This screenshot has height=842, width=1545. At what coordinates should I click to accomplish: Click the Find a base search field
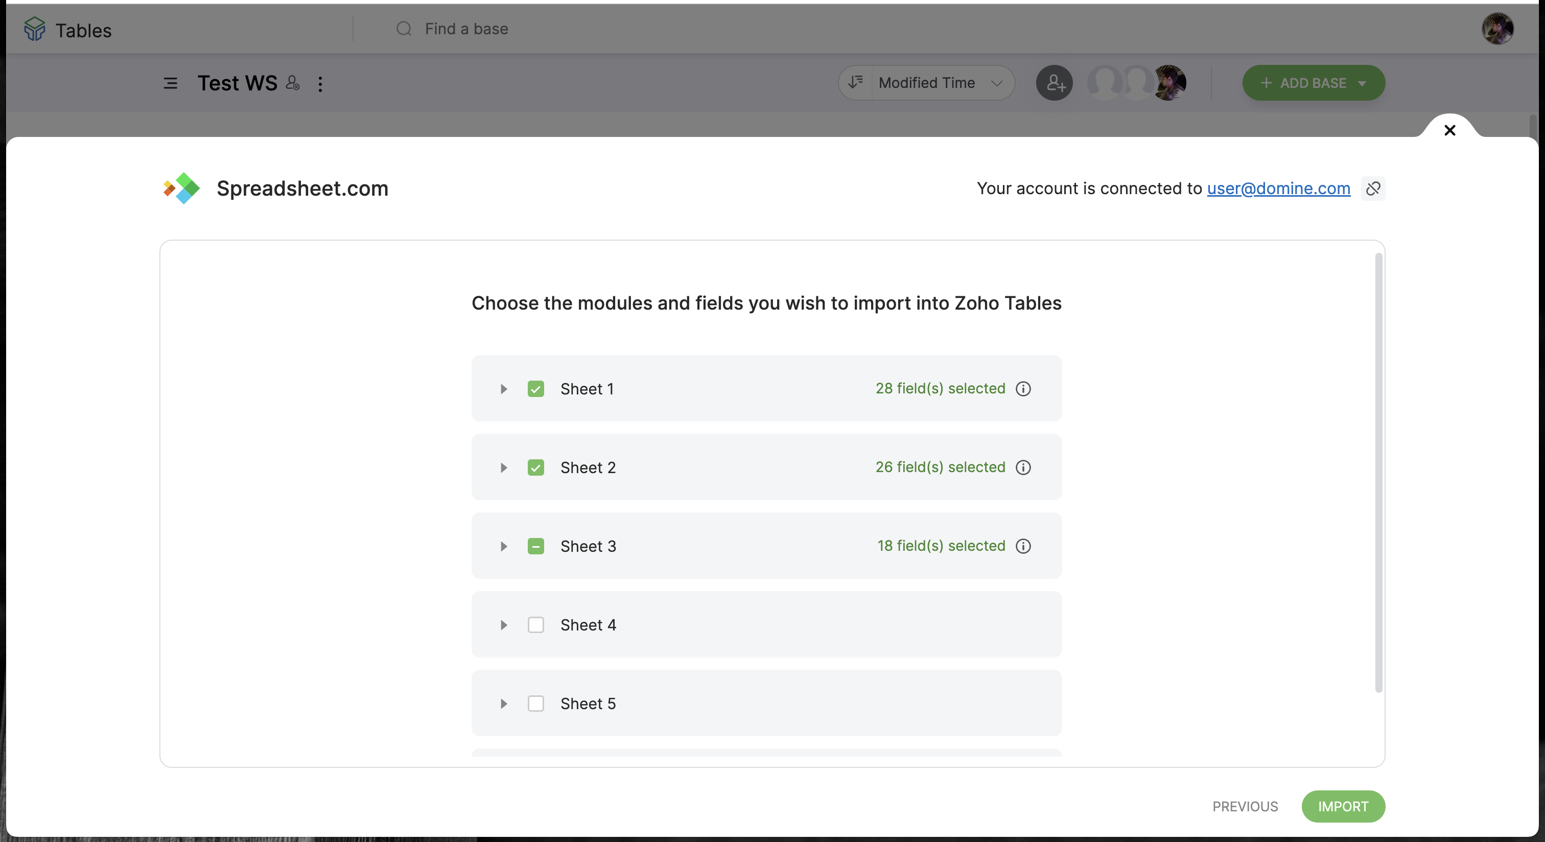pyautogui.click(x=466, y=29)
